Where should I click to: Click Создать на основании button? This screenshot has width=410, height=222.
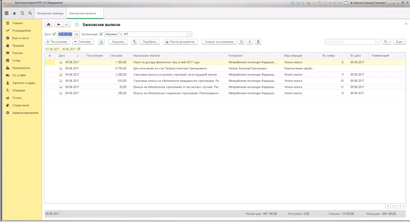pyautogui.click(x=219, y=42)
